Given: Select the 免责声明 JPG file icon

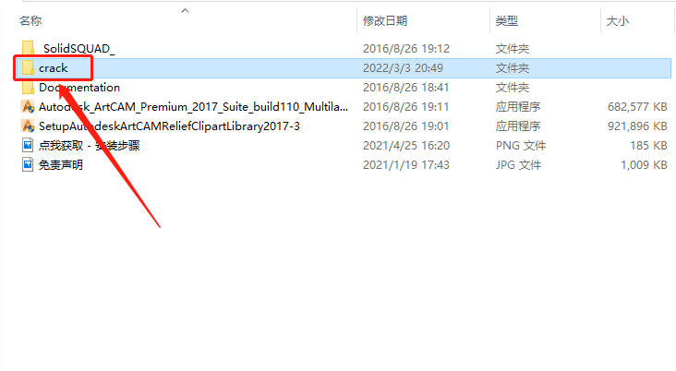Looking at the screenshot, I should 28,164.
